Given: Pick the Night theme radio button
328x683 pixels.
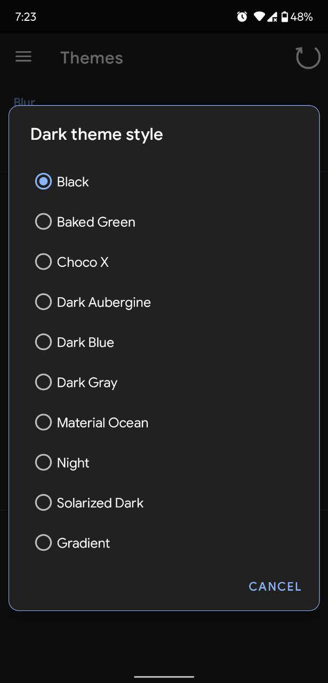Looking at the screenshot, I should pyautogui.click(x=43, y=463).
